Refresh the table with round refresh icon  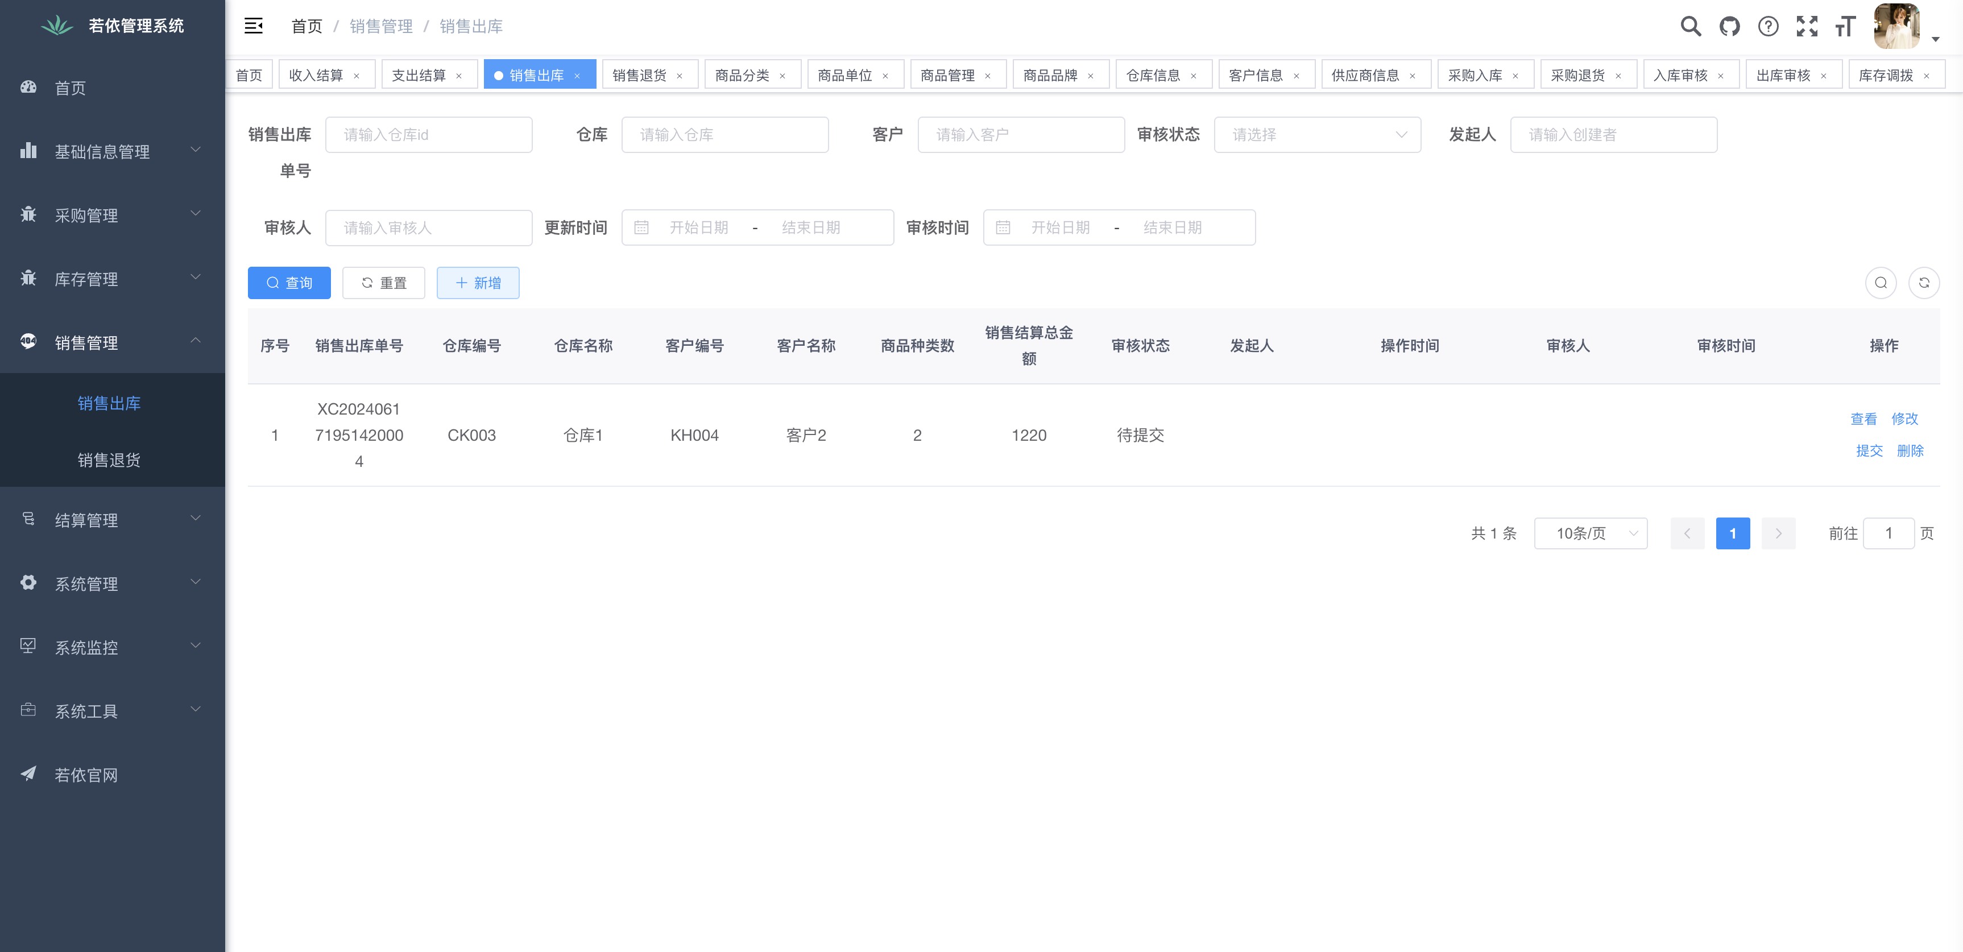point(1923,283)
